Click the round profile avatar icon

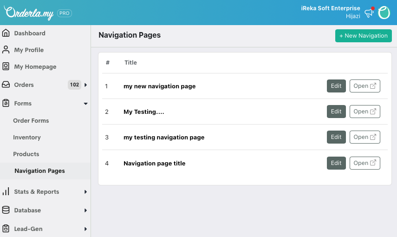pos(384,13)
